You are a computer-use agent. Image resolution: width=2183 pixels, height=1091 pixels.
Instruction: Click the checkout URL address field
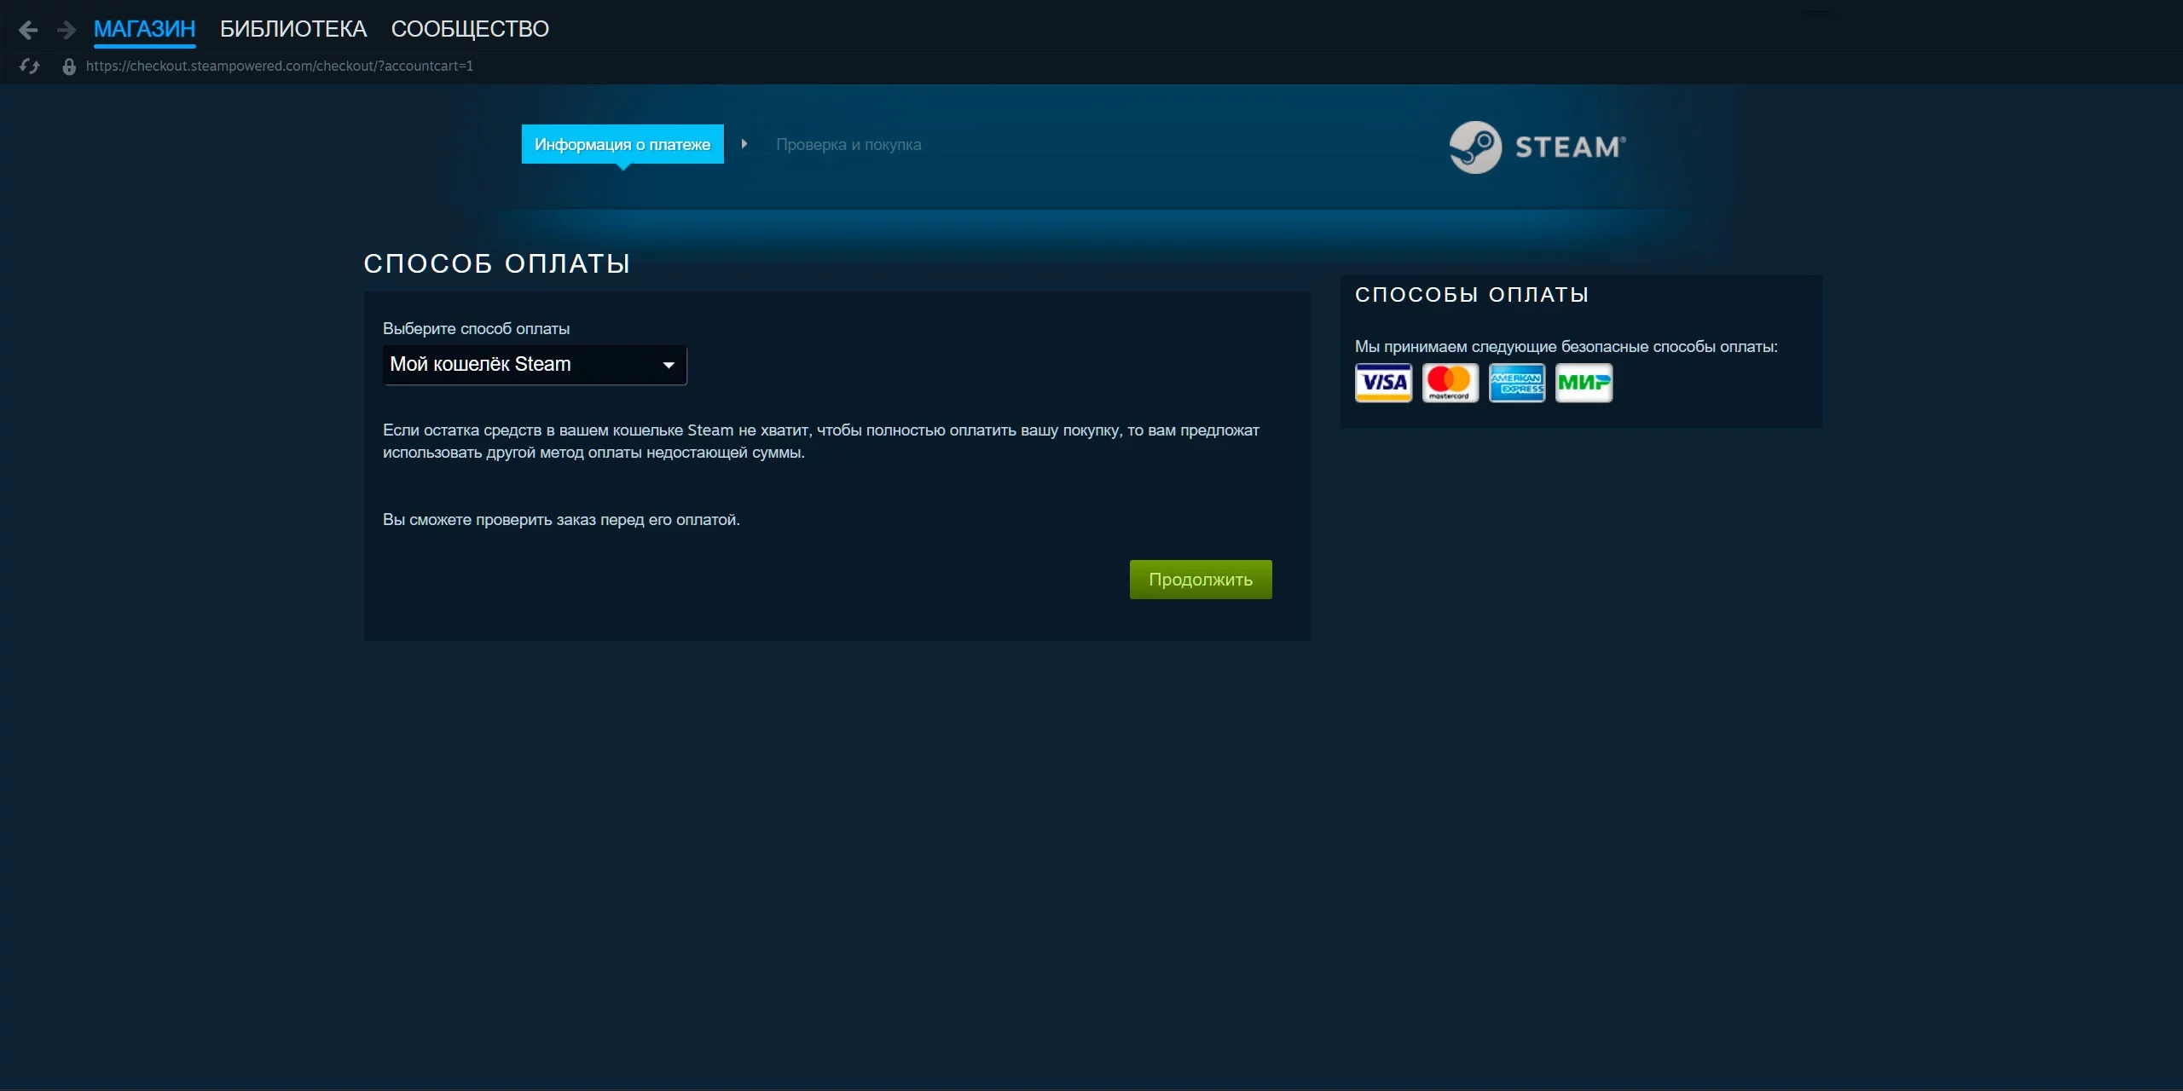[280, 66]
